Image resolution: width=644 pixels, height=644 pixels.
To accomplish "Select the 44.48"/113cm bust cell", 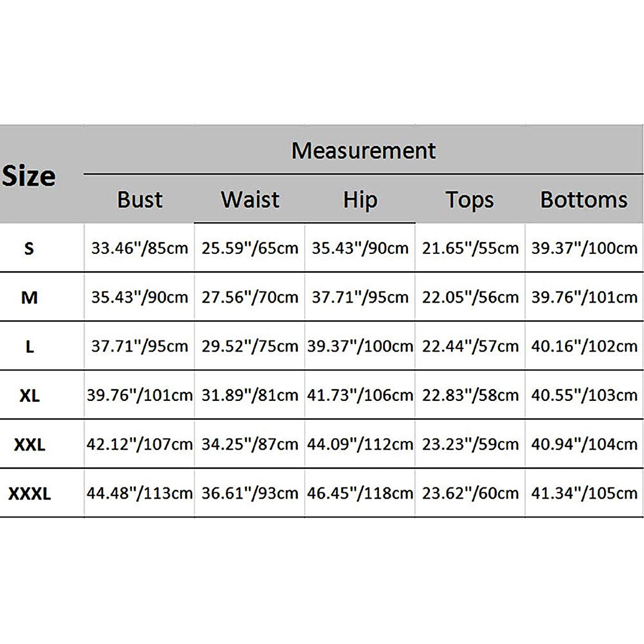I will pos(140,493).
